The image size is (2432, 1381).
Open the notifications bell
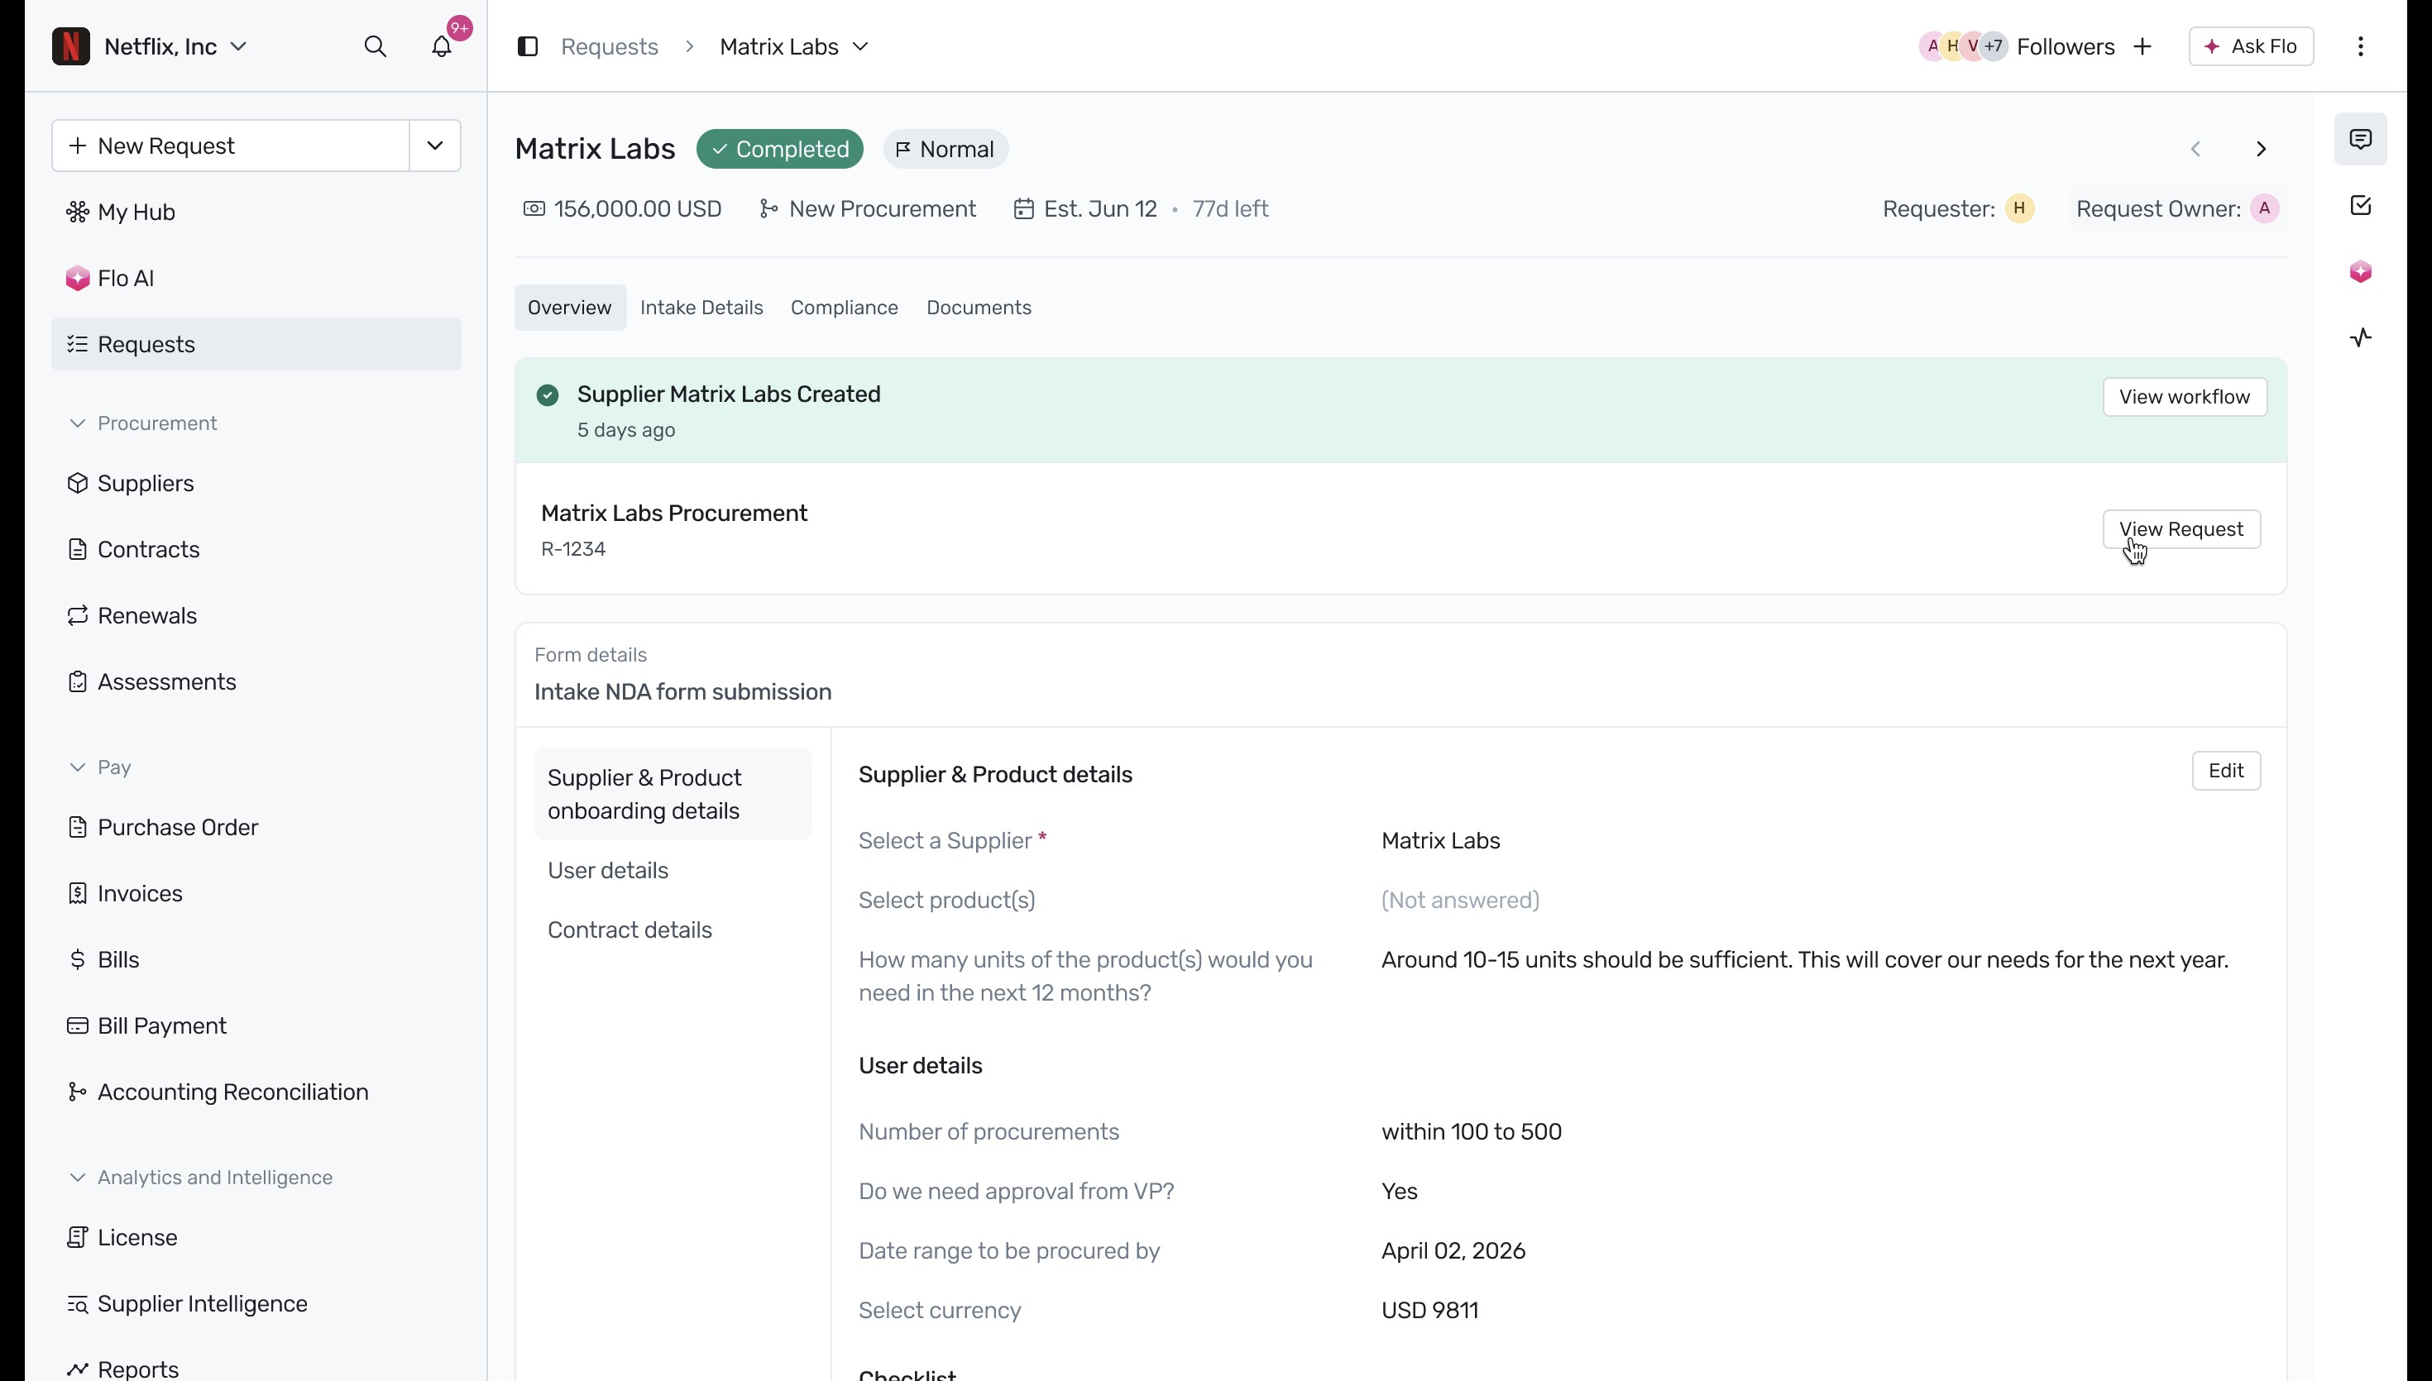[x=442, y=46]
